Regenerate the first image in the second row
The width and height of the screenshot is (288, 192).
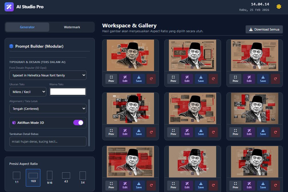click(151, 132)
